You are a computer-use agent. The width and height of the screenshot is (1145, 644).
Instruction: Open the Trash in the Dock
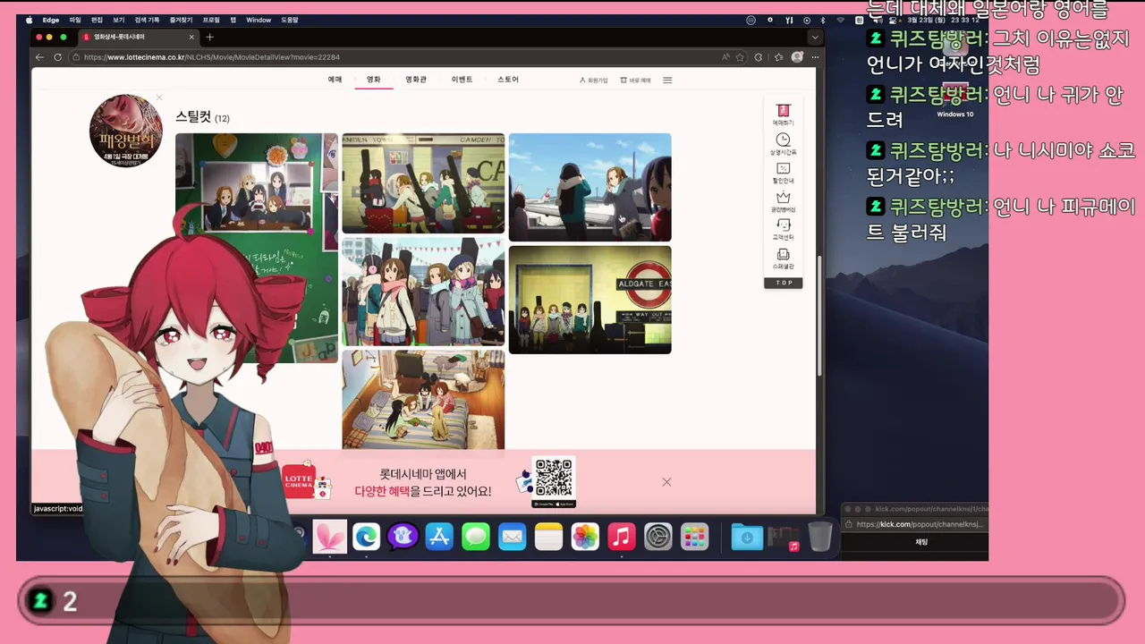point(819,536)
